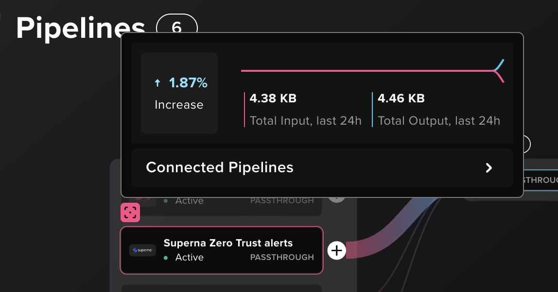This screenshot has width=558, height=292.
Task: Click the 1.87% Increase stat card
Action: pos(179,93)
